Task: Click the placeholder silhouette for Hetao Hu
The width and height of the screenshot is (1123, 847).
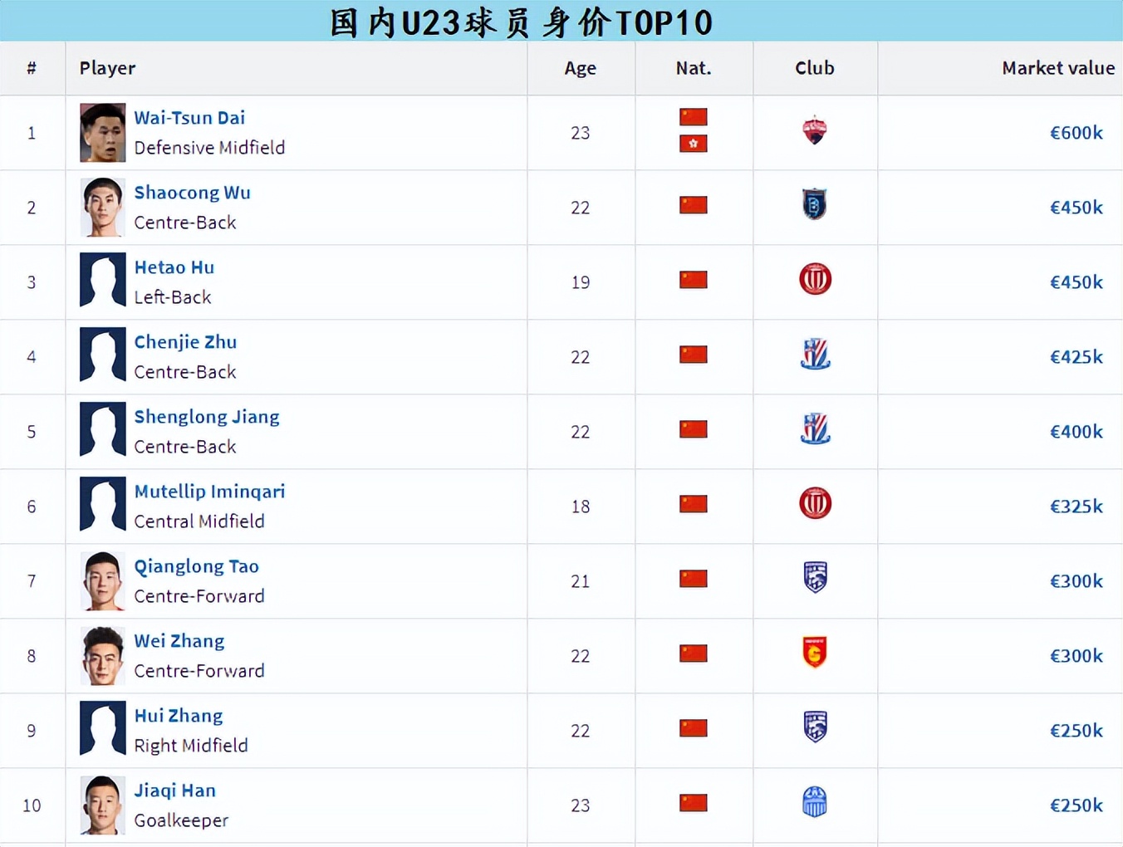Action: tap(103, 281)
